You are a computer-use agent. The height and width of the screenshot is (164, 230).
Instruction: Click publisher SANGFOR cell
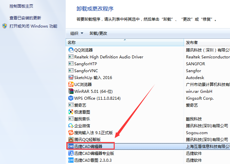tap(195, 64)
